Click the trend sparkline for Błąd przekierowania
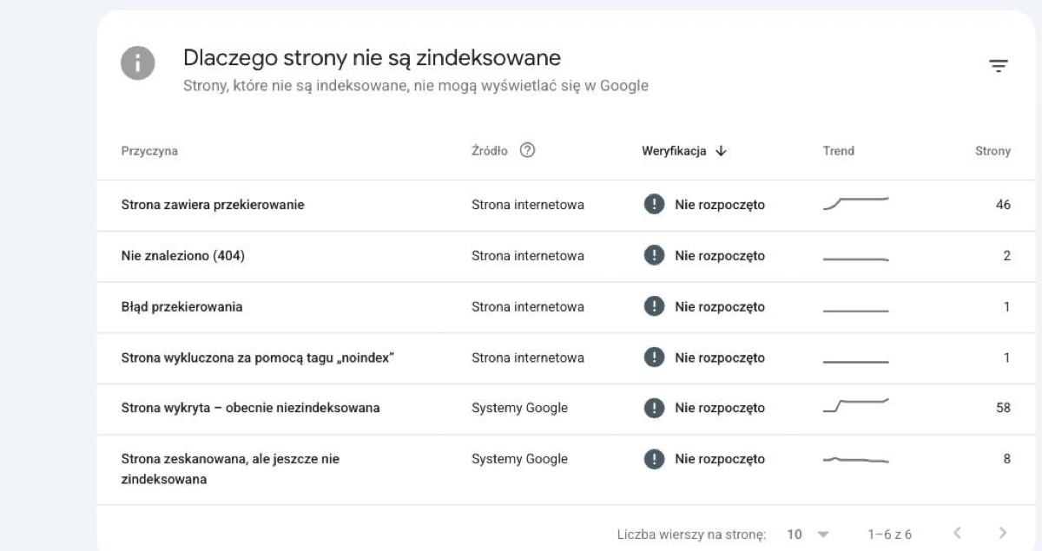 point(855,310)
